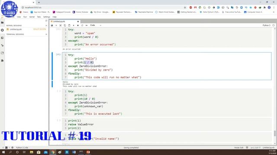Restart kernel and run all cells icon
The image size is (277, 155).
pos(87,25)
